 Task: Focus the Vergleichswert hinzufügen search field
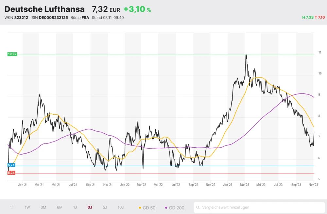[258, 207]
